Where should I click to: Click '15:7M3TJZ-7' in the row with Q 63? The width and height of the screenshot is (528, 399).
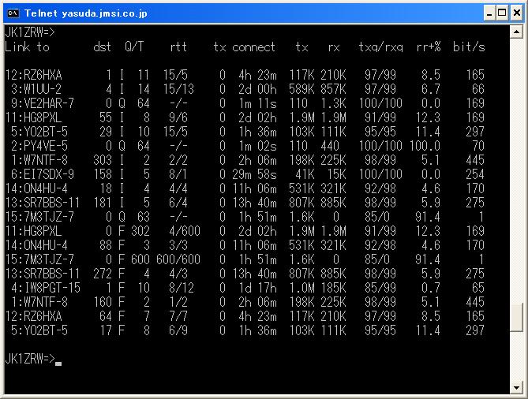click(x=39, y=217)
